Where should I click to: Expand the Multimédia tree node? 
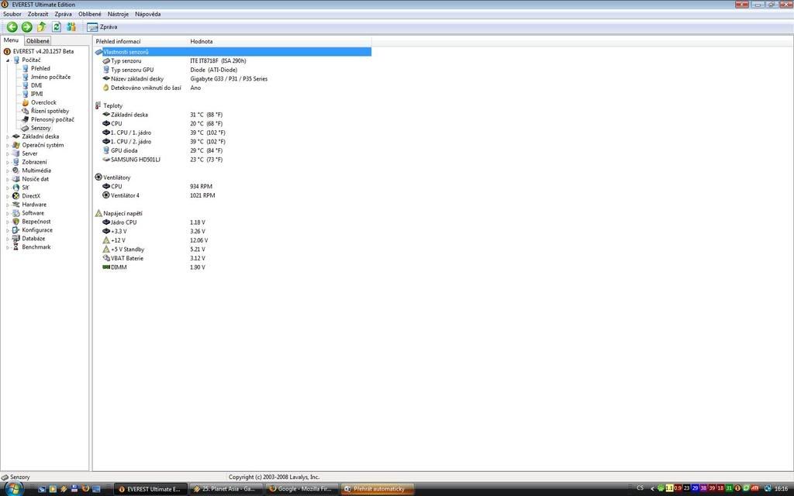(x=8, y=171)
